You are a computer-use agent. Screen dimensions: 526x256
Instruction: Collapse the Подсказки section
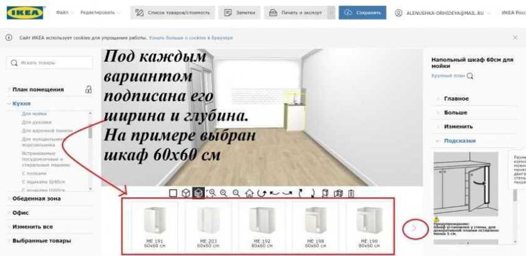[460, 140]
